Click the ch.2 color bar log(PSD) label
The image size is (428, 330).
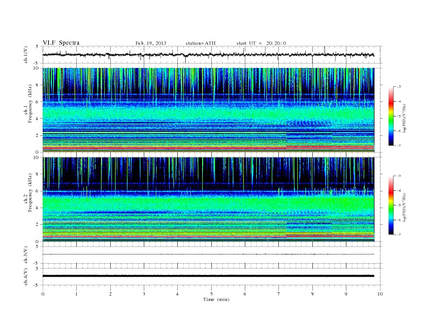[404, 207]
